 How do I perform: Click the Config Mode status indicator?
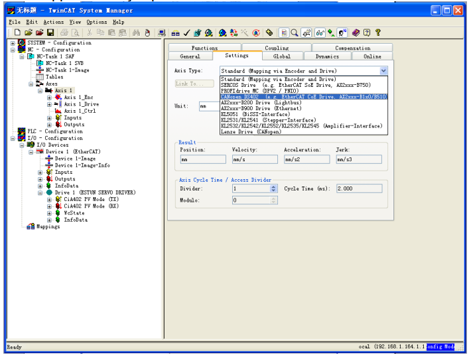440,346
